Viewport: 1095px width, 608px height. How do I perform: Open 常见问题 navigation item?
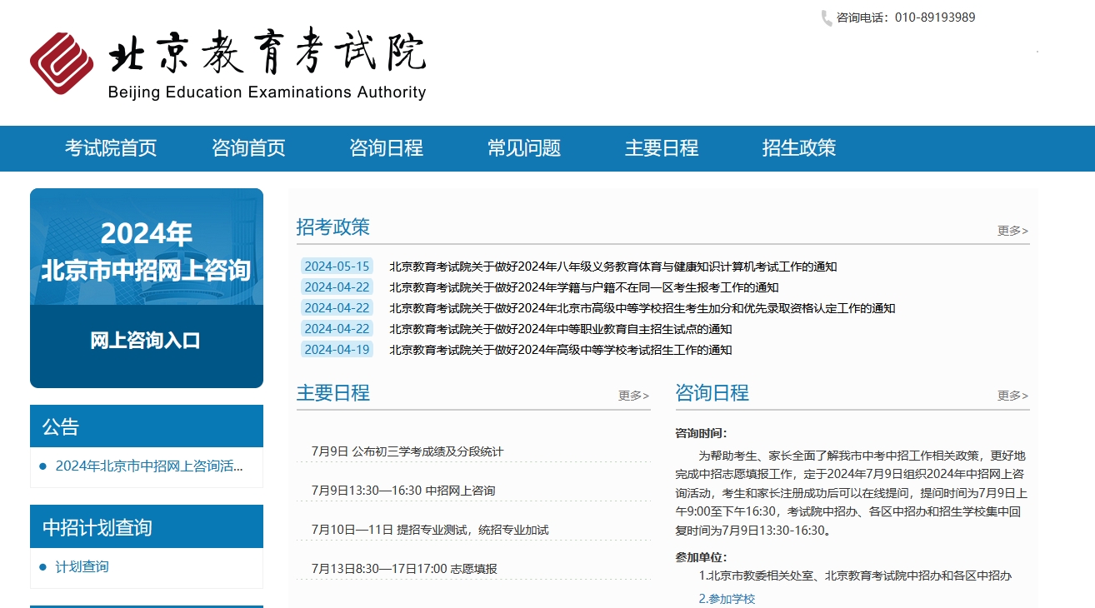(x=524, y=148)
